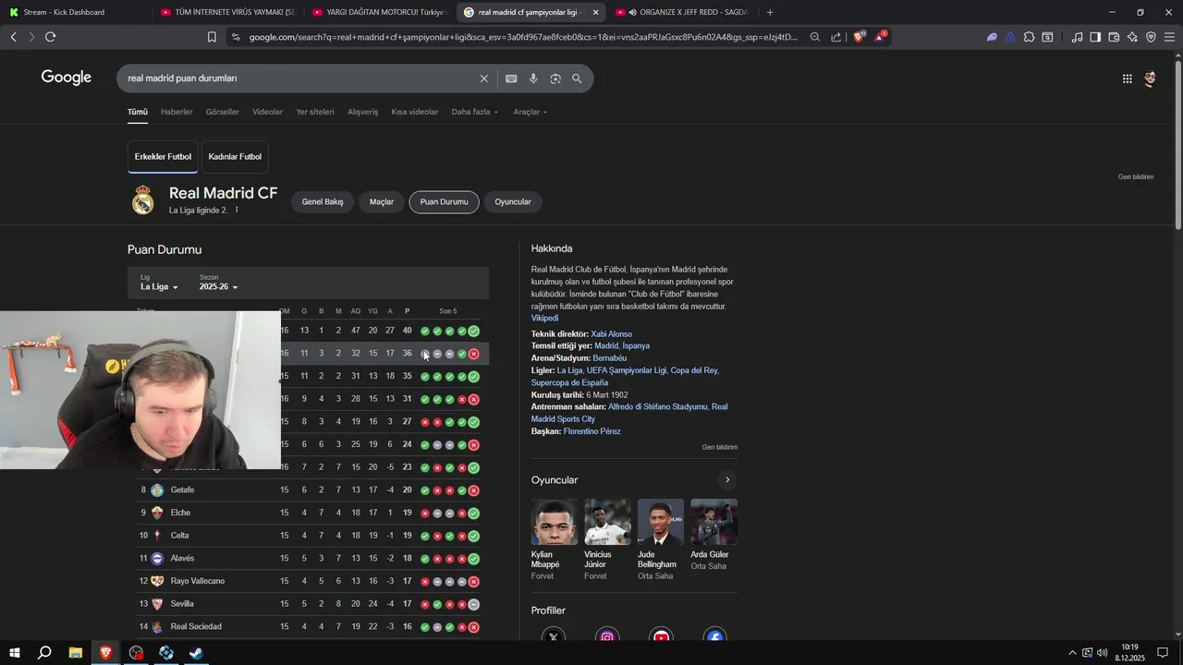Open Steam from the taskbar
This screenshot has width=1183, height=665.
pos(197,653)
